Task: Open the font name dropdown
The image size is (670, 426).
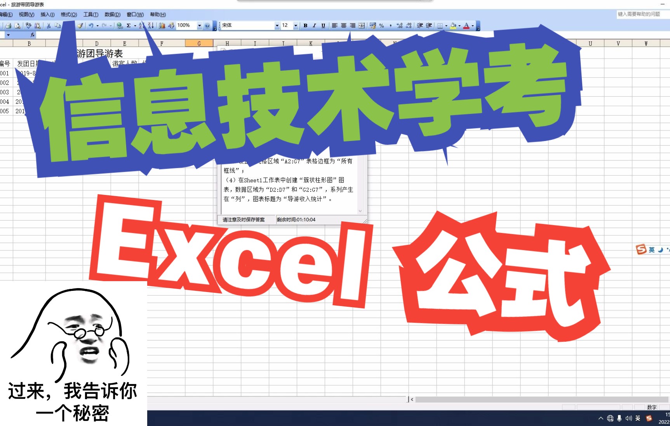Action: pos(277,26)
